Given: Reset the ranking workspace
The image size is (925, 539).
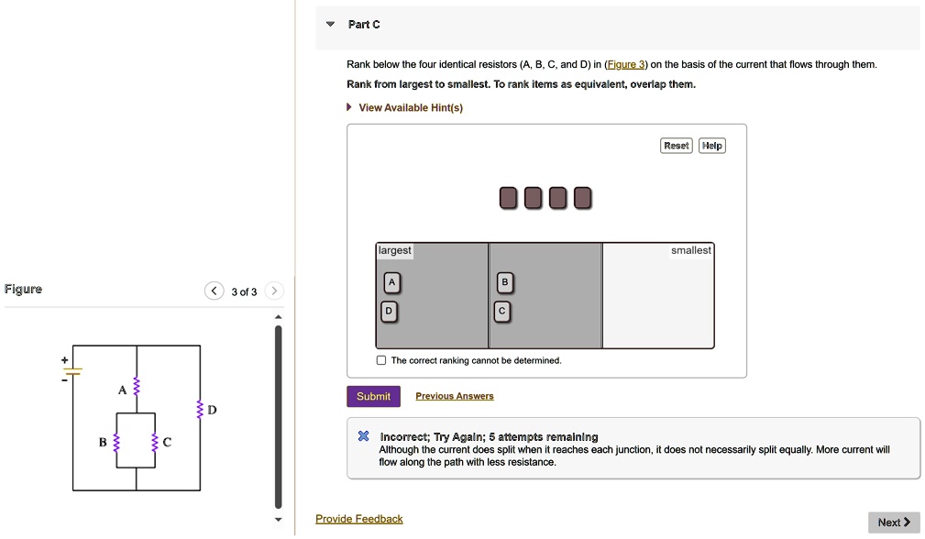Looking at the screenshot, I should click(676, 145).
